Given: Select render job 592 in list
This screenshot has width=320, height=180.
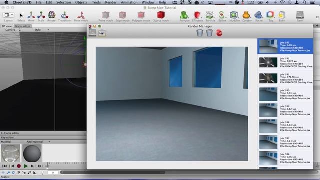Looking at the screenshot, I should [285, 62].
